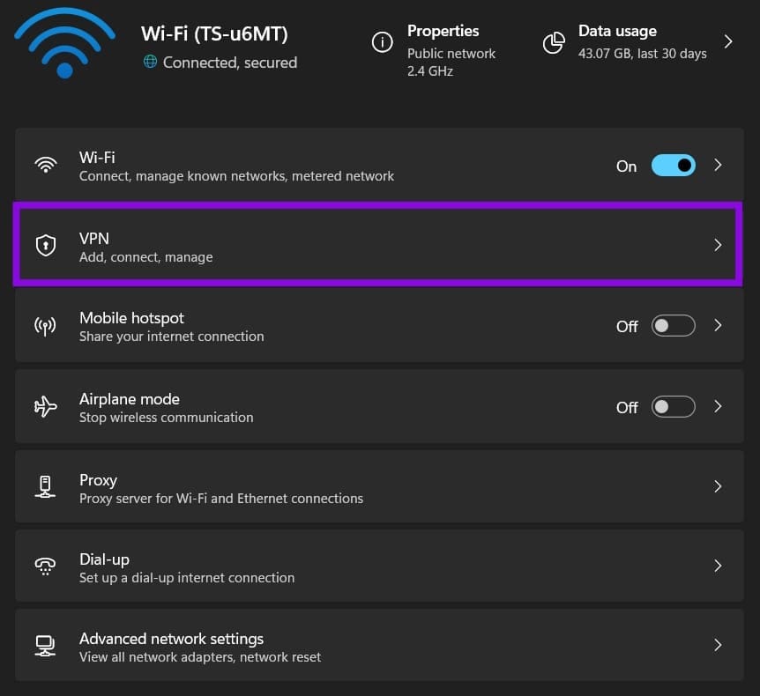Select the Proxy heading
Image resolution: width=760 pixels, height=696 pixels.
[x=99, y=480]
